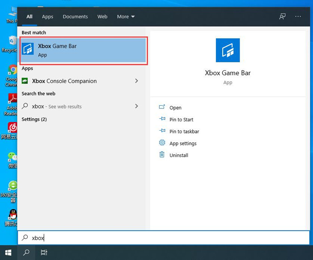This screenshot has width=313, height=260.
Task: Click the Xbox Console Companion green icon
Action: [25, 81]
